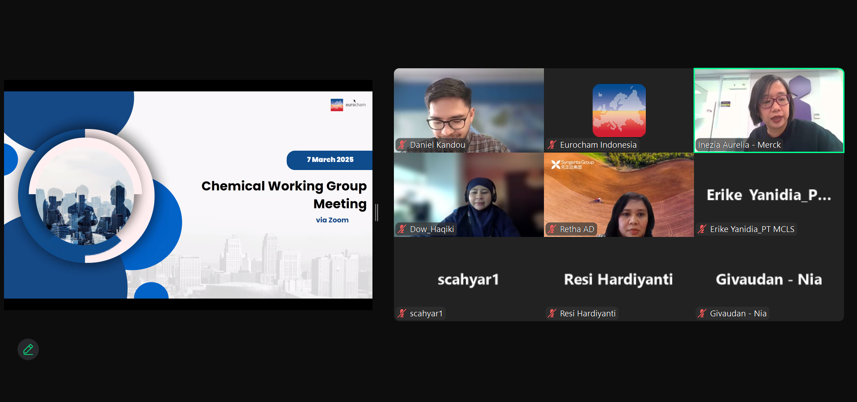This screenshot has width=857, height=402.
Task: Click the divider handle beside shared screen
Action: [x=377, y=212]
